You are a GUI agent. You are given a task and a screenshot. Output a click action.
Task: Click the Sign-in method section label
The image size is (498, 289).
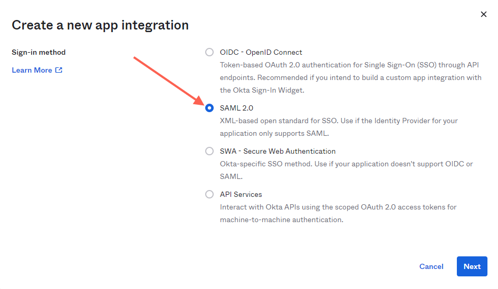point(39,52)
